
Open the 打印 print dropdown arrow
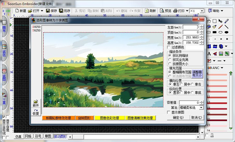click(x=187, y=11)
